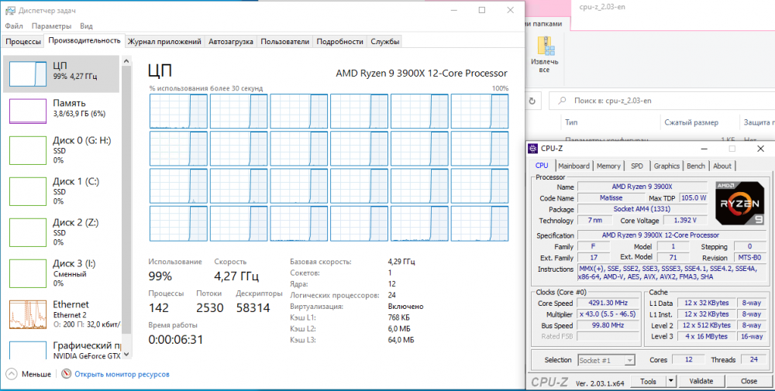Select Диск 0 (G: H:) graph icon
The width and height of the screenshot is (775, 391).
coord(28,152)
